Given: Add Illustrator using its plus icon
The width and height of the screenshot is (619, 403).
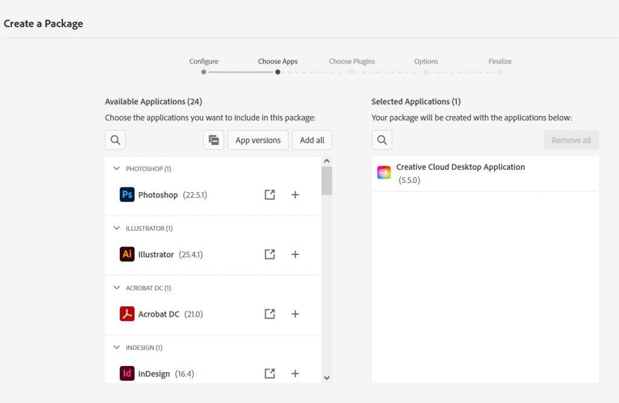Looking at the screenshot, I should point(295,254).
